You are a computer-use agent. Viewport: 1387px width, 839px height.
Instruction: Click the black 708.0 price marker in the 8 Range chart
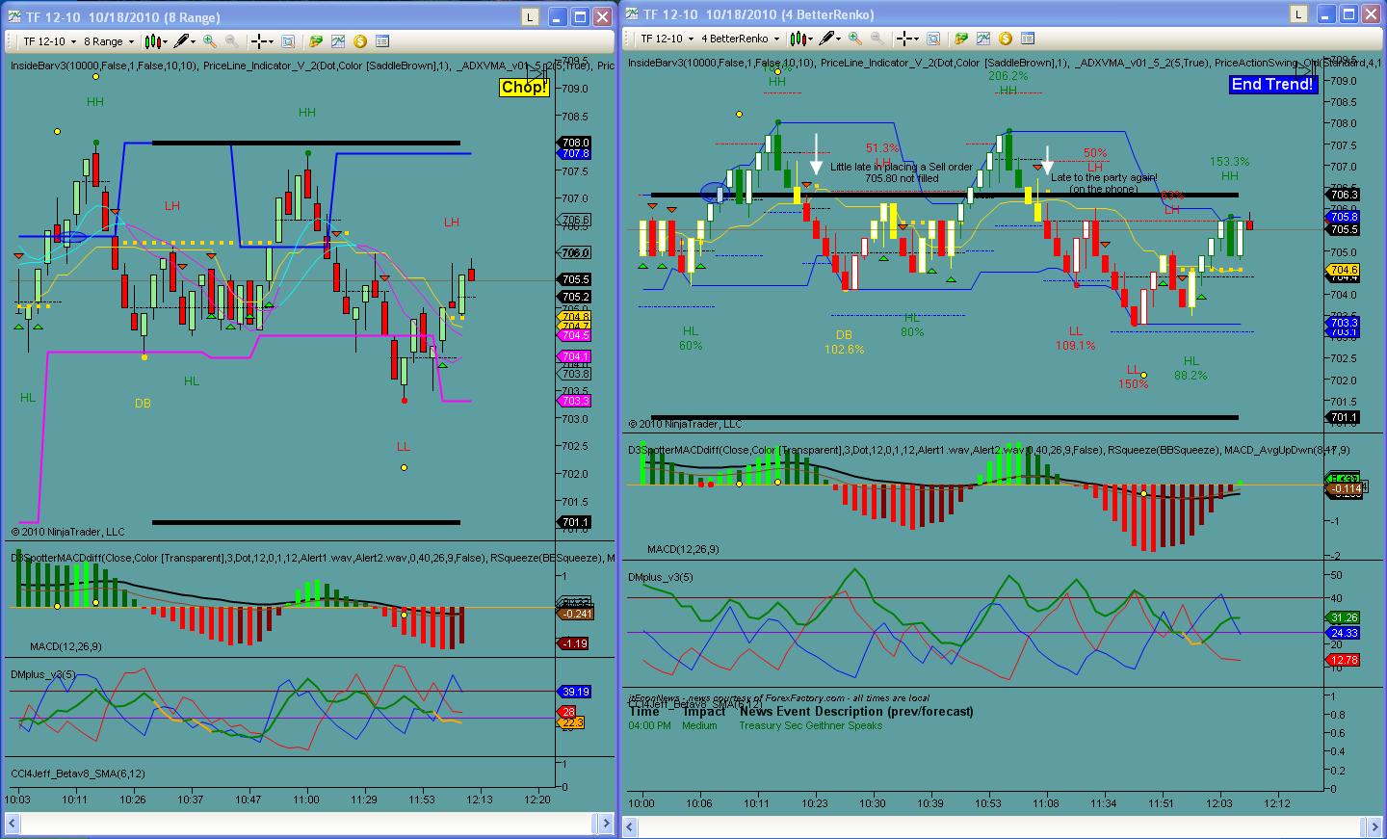[575, 143]
